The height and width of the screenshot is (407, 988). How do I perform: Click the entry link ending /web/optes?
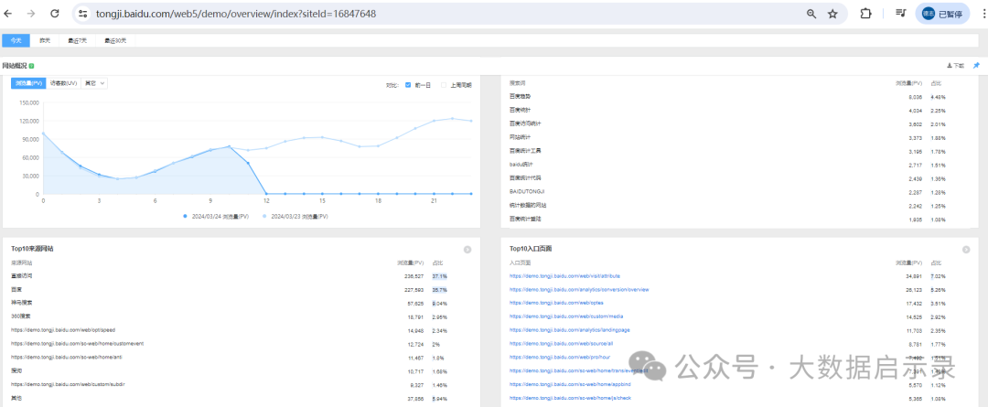556,303
